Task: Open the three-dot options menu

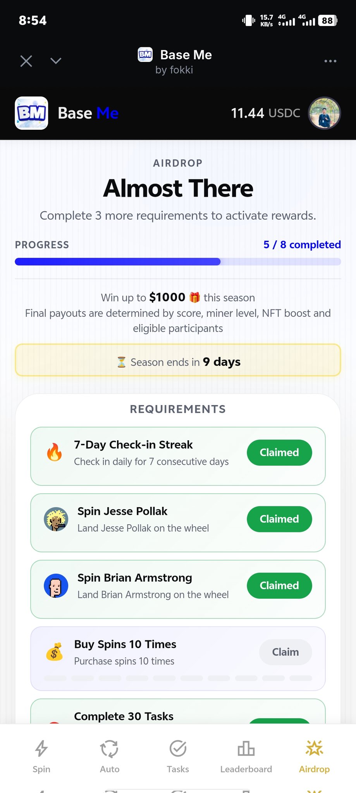Action: click(330, 61)
